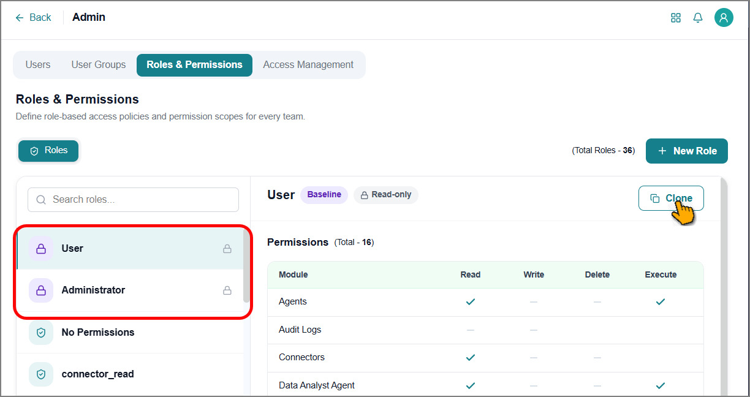Click the "(Total - 16)" permissions count
Image resolution: width=750 pixels, height=397 pixels.
(354, 243)
